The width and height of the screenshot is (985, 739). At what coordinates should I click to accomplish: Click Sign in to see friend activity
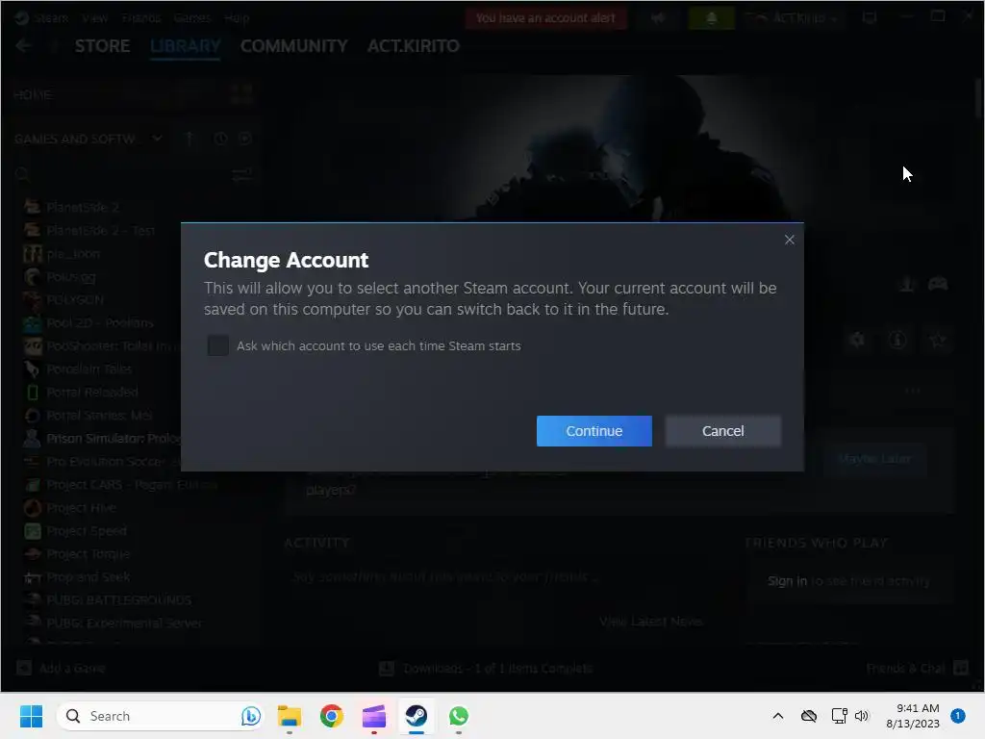[x=787, y=581]
